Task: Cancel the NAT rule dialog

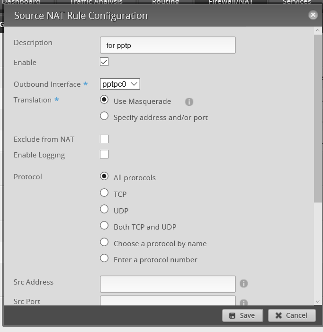Action: [292, 315]
